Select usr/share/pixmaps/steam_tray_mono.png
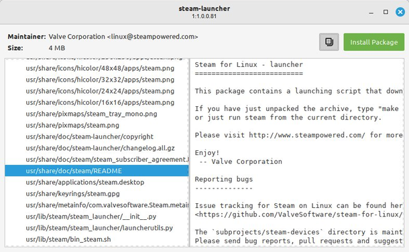Viewport: 409px width, 252px height. tap(97, 114)
